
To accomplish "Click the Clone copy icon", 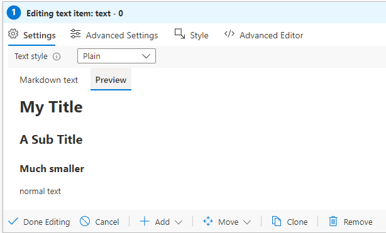I will coord(277,221).
